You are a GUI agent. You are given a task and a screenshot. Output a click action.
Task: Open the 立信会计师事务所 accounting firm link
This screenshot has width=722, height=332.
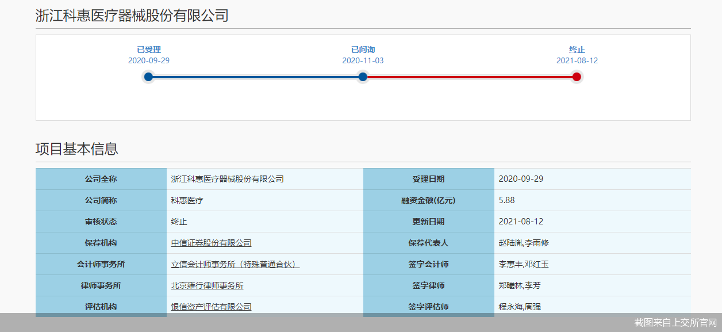point(235,264)
